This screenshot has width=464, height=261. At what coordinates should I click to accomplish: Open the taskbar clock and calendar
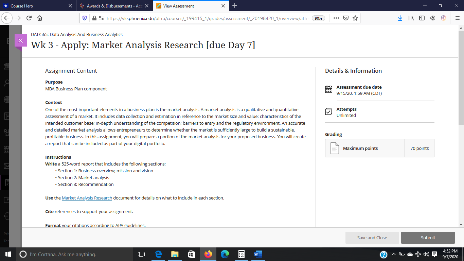coord(450,254)
